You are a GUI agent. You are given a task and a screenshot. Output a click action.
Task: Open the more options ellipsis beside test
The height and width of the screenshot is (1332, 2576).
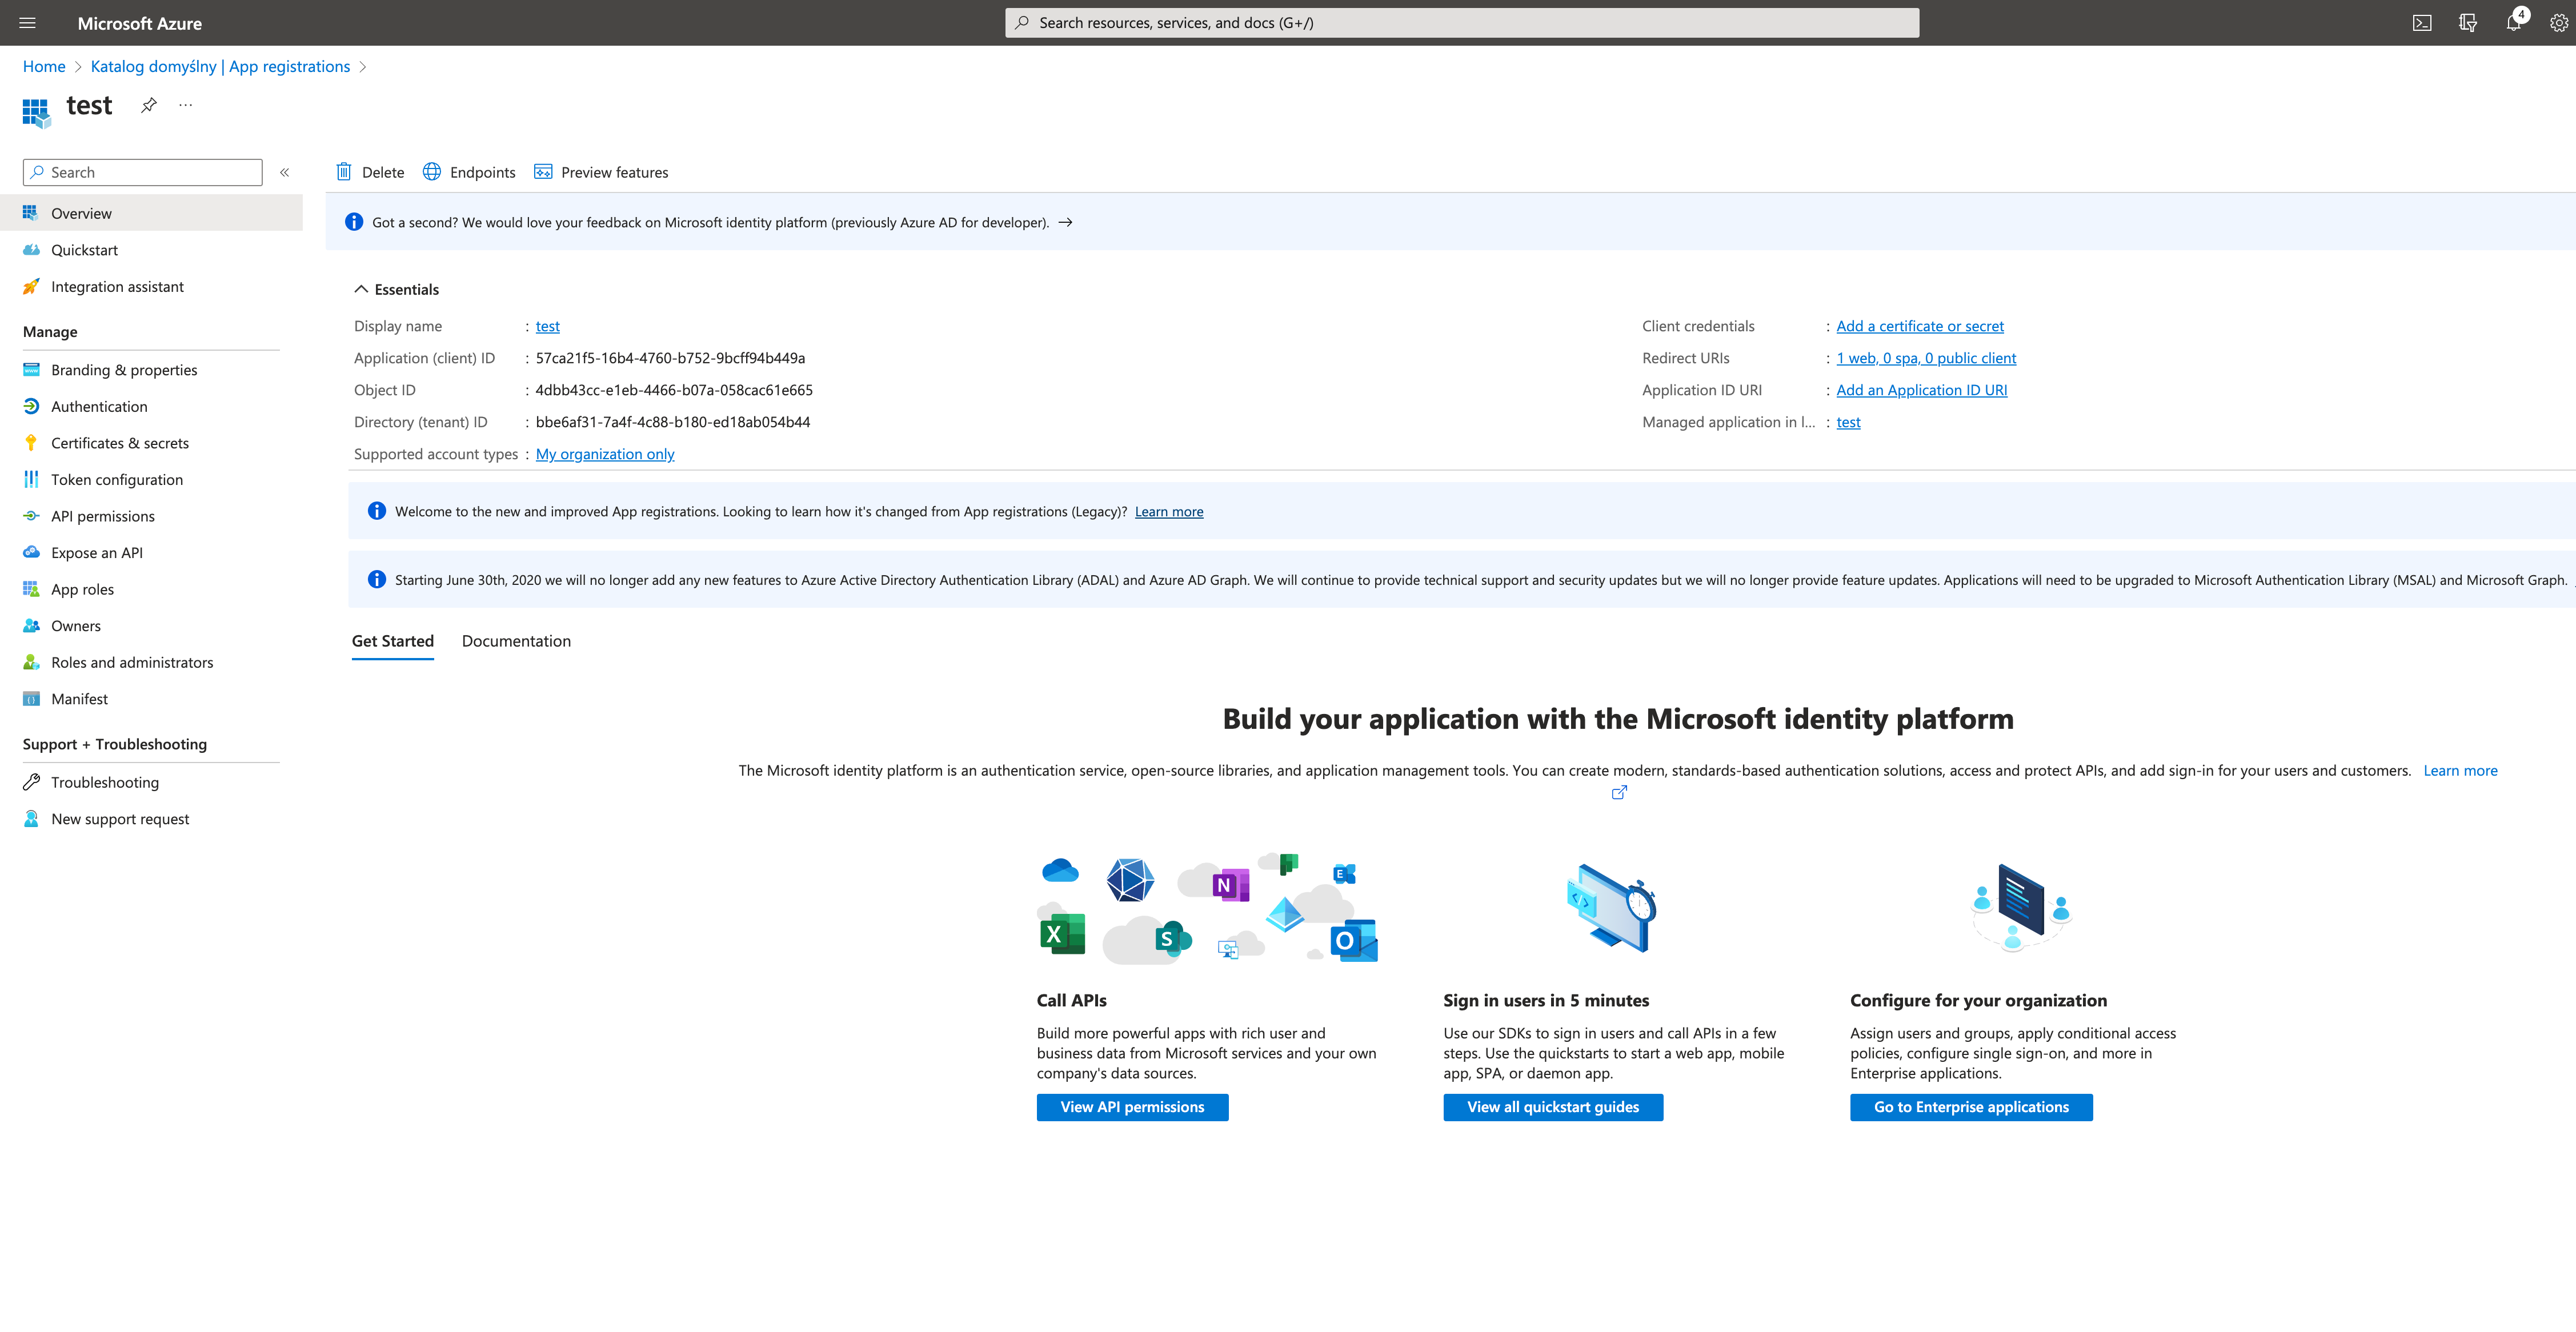[186, 105]
